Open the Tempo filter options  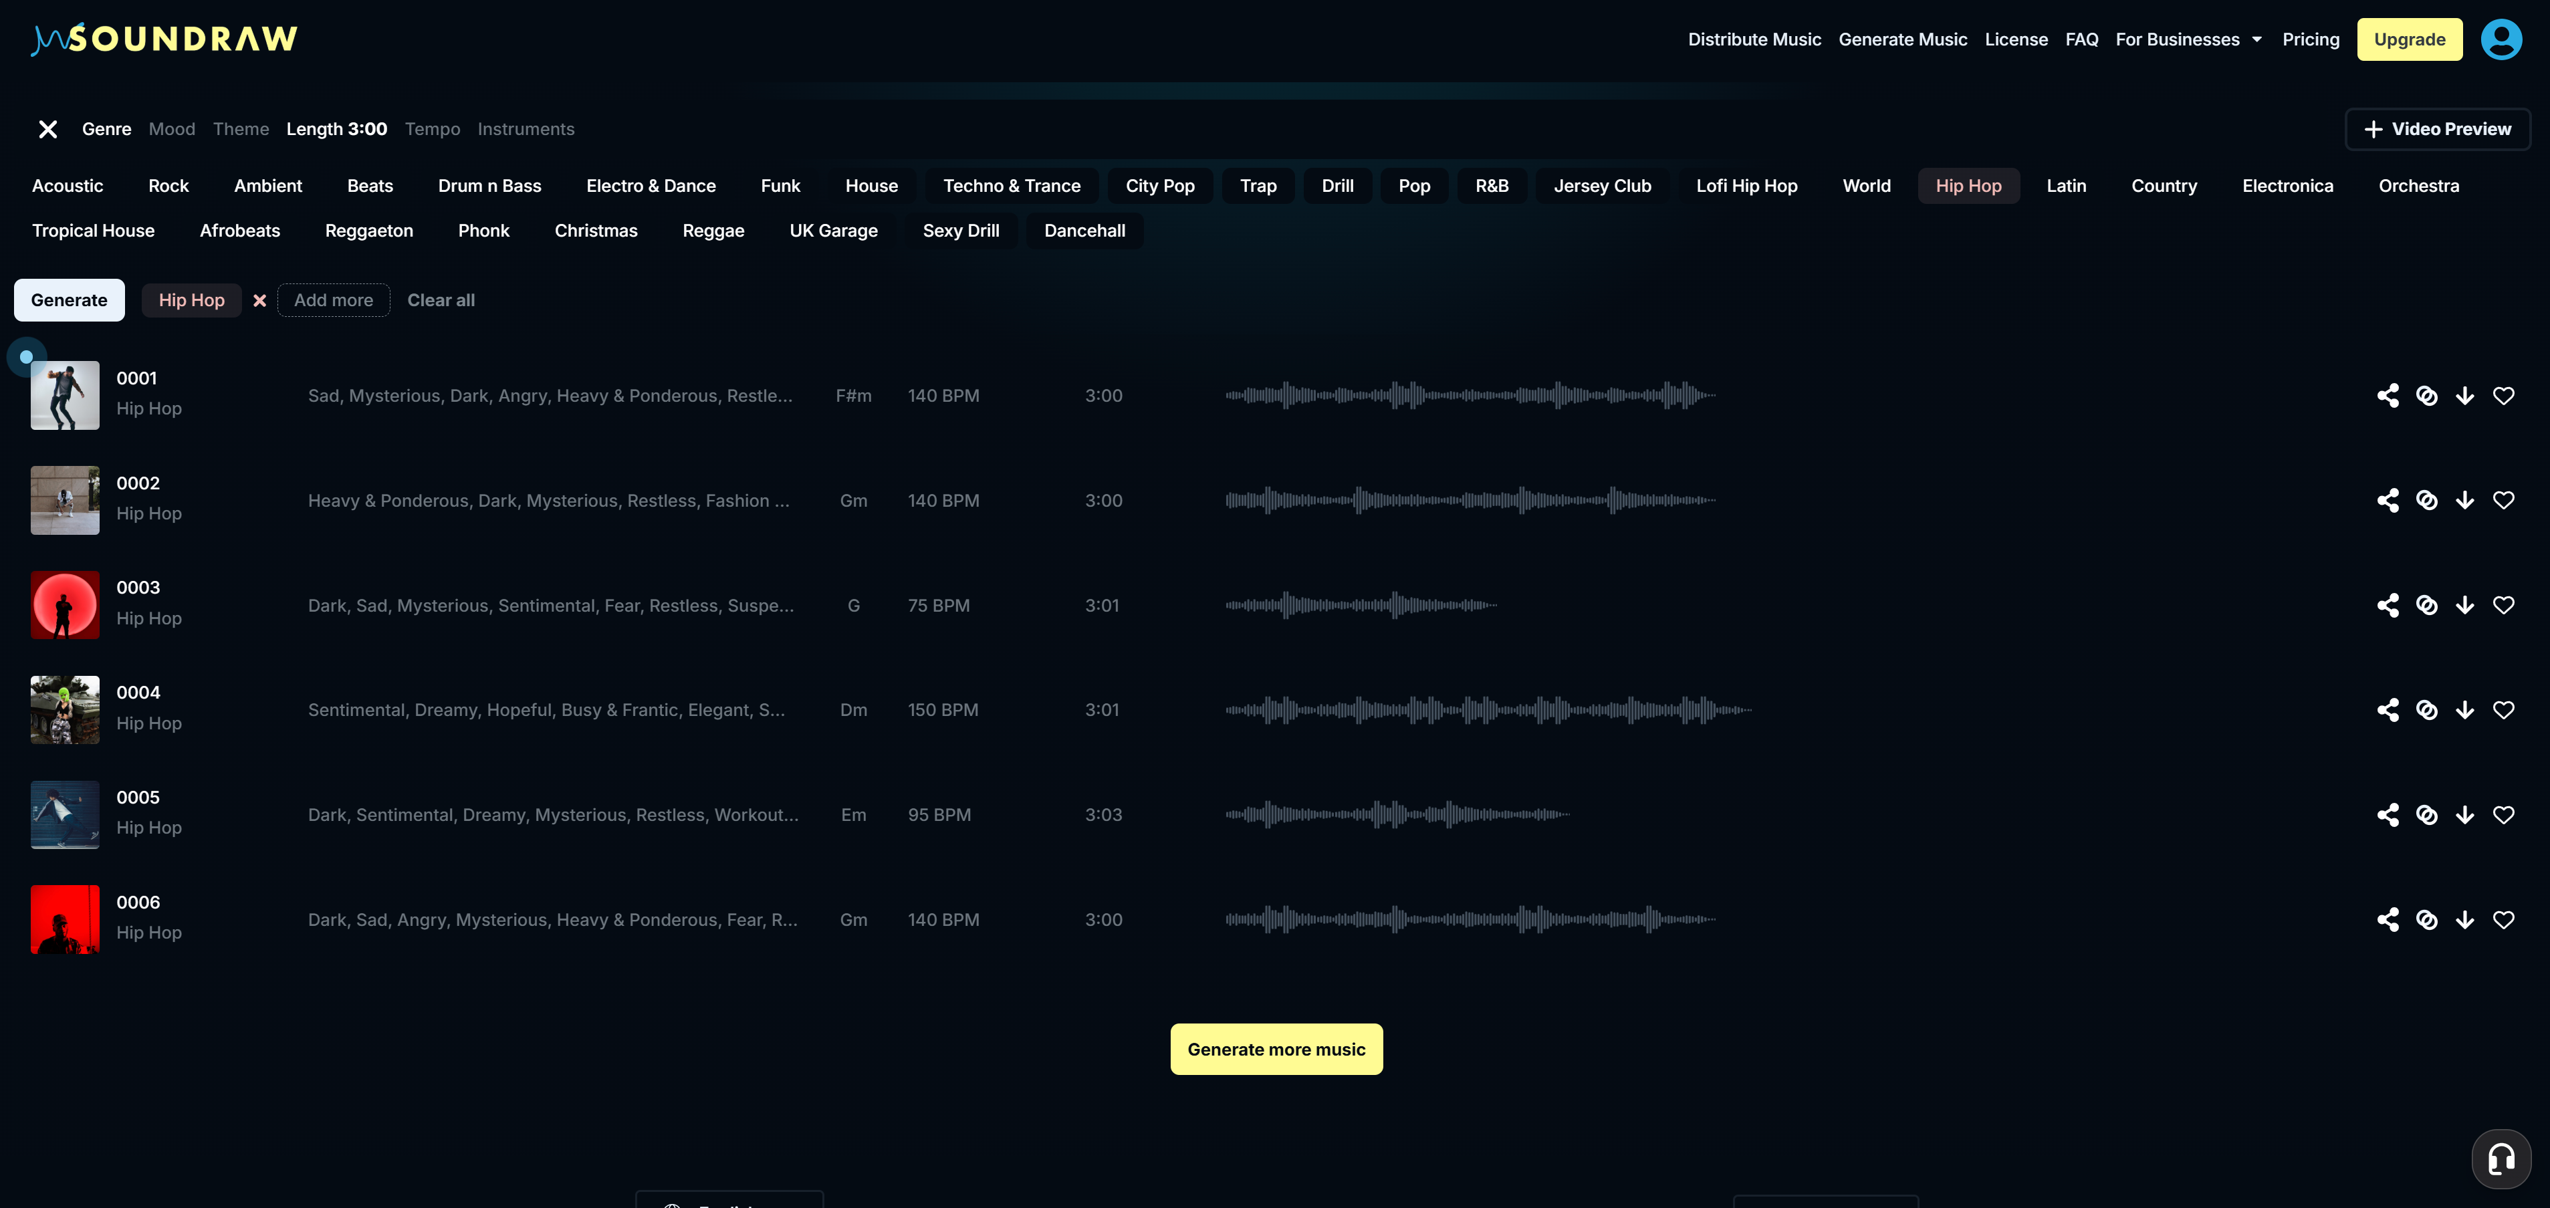(432, 129)
